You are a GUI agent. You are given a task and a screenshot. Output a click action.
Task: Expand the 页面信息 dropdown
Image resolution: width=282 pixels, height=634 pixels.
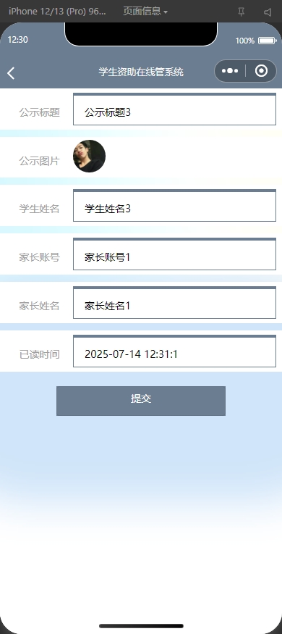pos(145,12)
